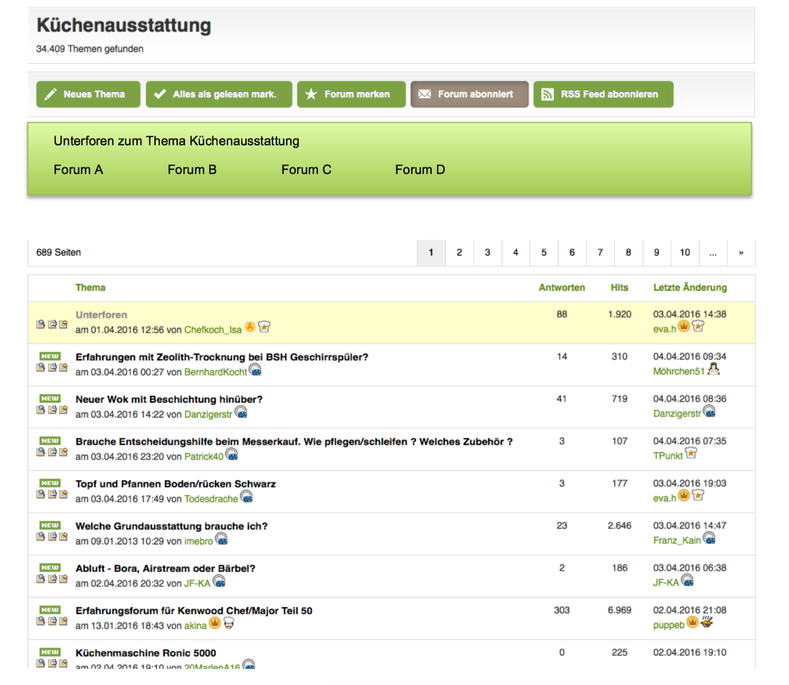Go to next pages with » arrow

coord(741,252)
